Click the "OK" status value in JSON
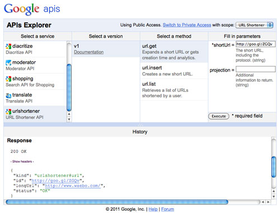The image size is (280, 213). coord(45,191)
